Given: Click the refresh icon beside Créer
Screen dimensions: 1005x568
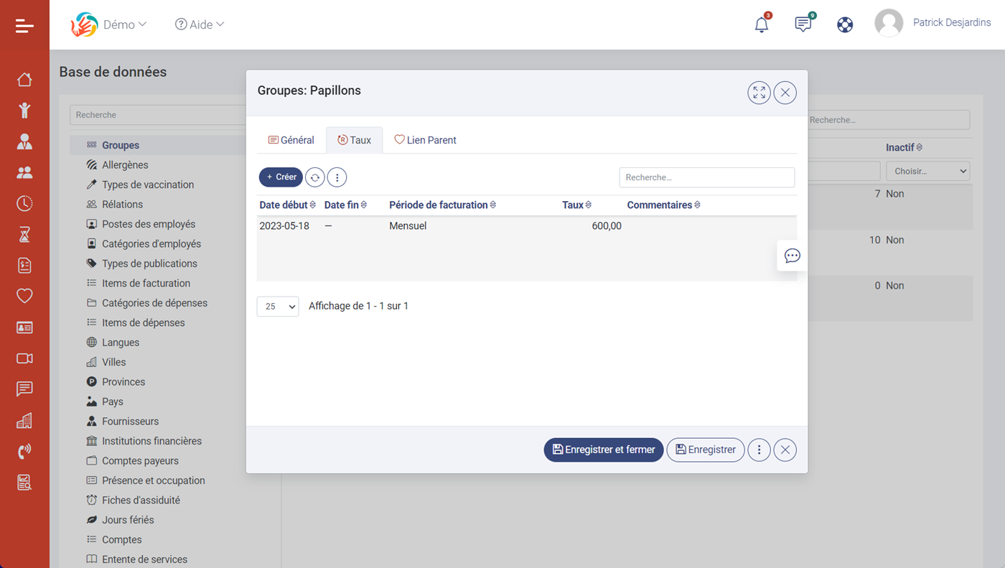Looking at the screenshot, I should point(314,177).
